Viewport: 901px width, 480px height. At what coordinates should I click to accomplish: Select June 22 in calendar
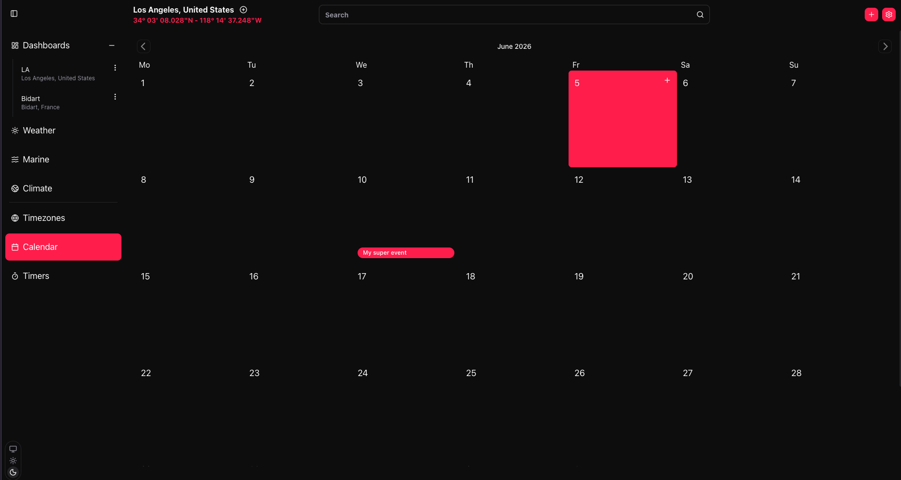[189, 409]
